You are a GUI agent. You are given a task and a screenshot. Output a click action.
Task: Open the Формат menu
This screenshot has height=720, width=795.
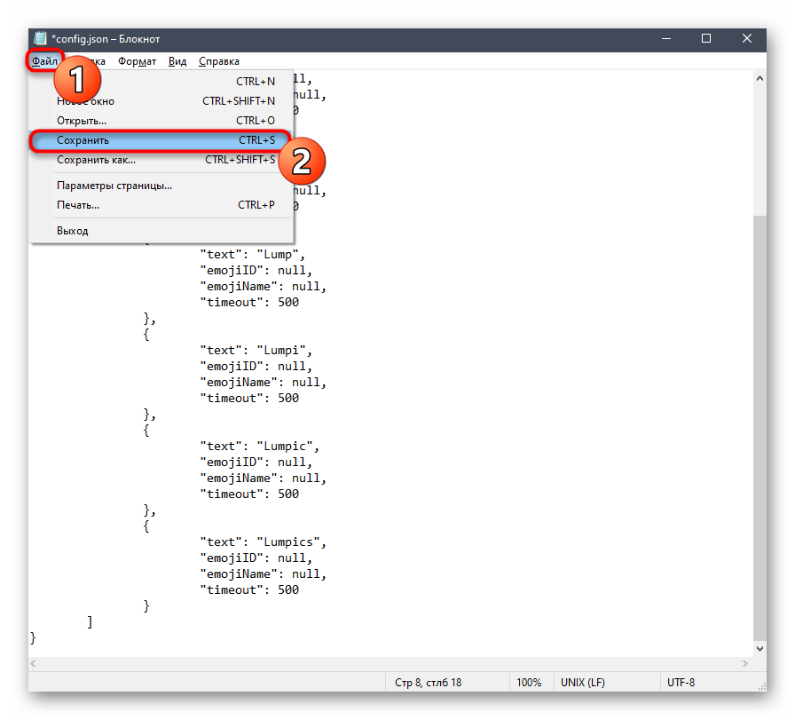pos(137,61)
